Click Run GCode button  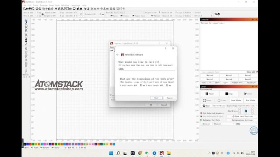tap(251, 100)
